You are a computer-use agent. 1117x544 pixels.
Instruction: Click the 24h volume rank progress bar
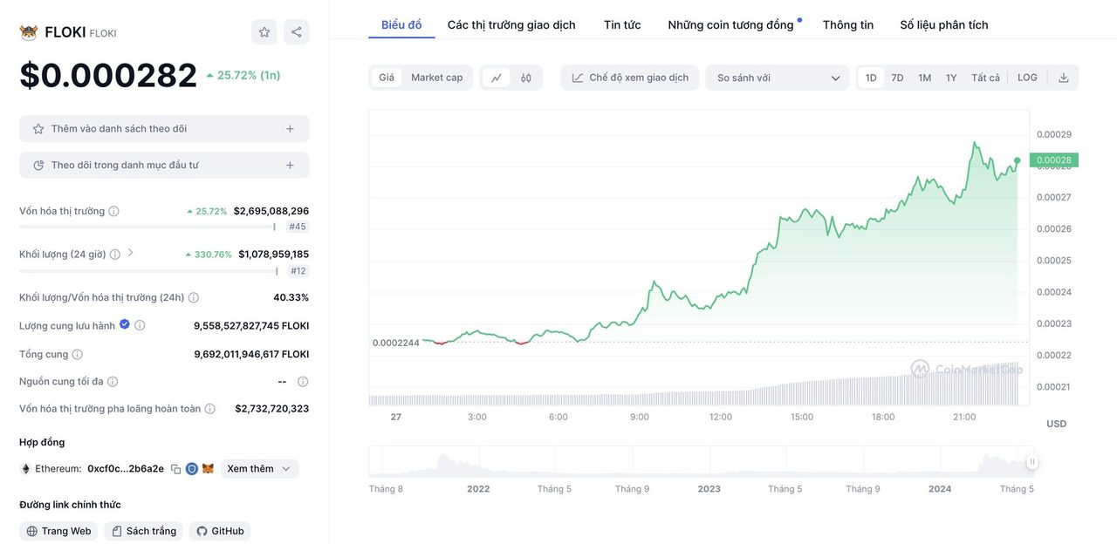pos(147,271)
